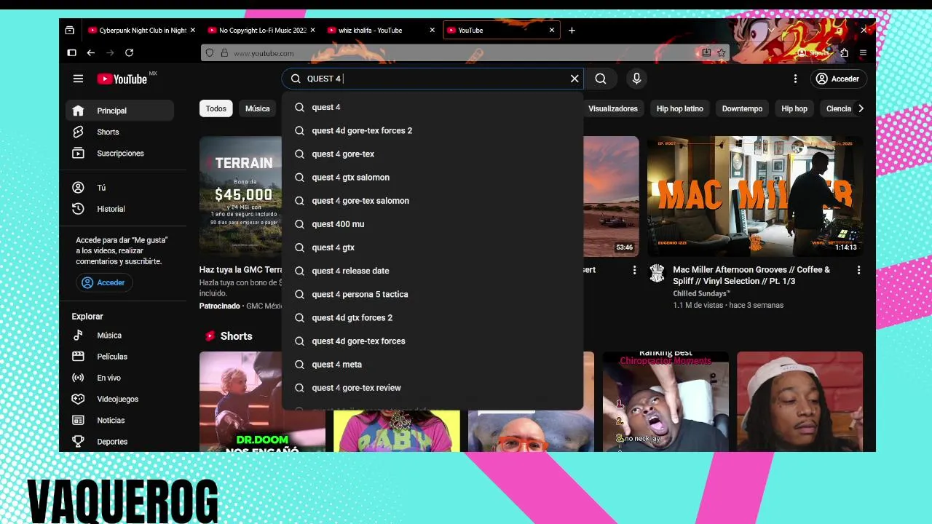This screenshot has width=932, height=524.
Task: Click the Acceder button in the header
Action: pos(837,79)
